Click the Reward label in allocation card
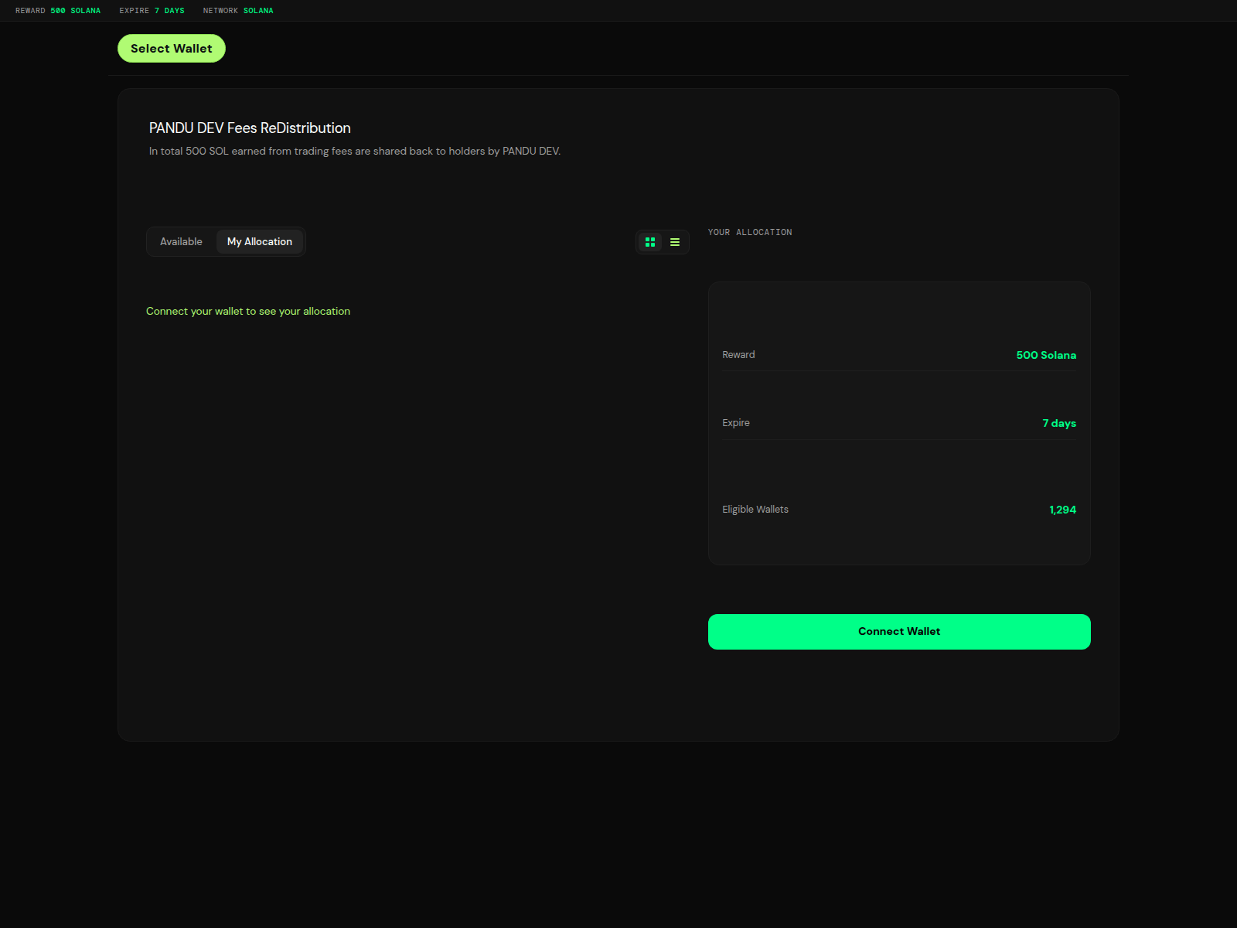1237x928 pixels. pos(738,355)
